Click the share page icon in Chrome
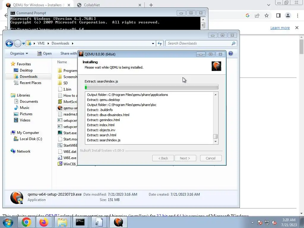The width and height of the screenshot is (304, 228). pyautogui.click(x=257, y=15)
